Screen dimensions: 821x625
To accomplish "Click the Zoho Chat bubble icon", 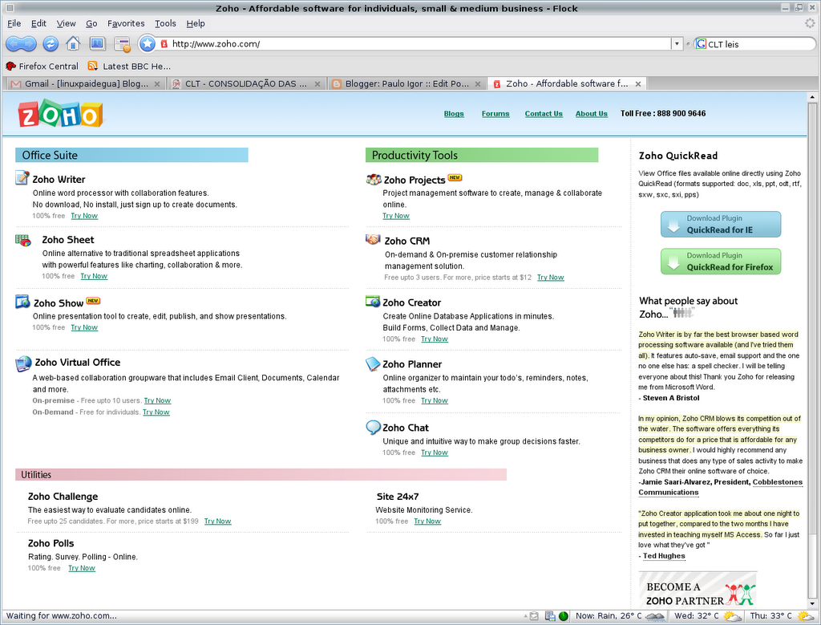I will click(373, 428).
